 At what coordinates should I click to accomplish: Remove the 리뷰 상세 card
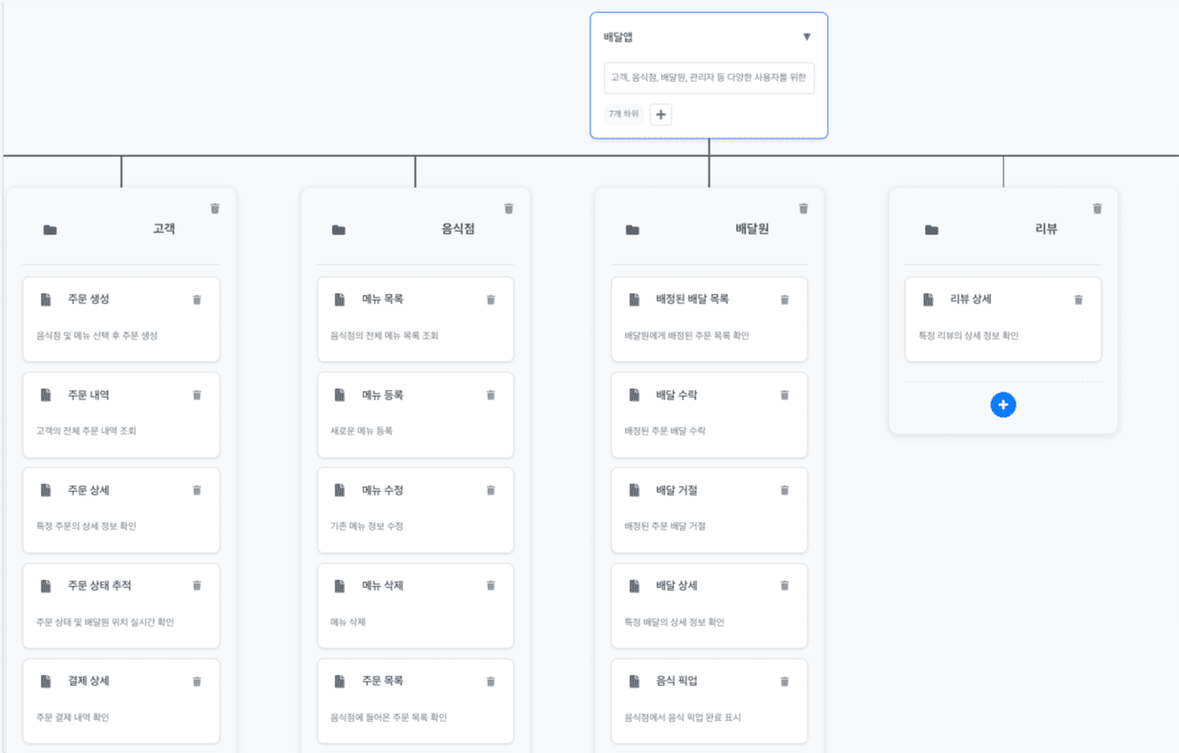click(1078, 300)
